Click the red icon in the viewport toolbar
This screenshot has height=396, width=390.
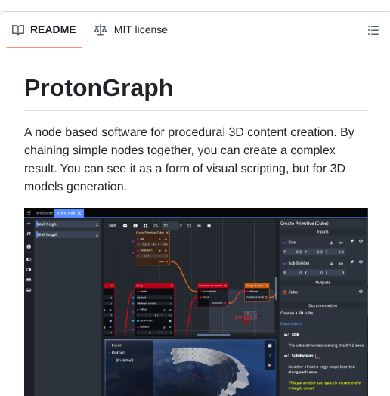click(270, 365)
